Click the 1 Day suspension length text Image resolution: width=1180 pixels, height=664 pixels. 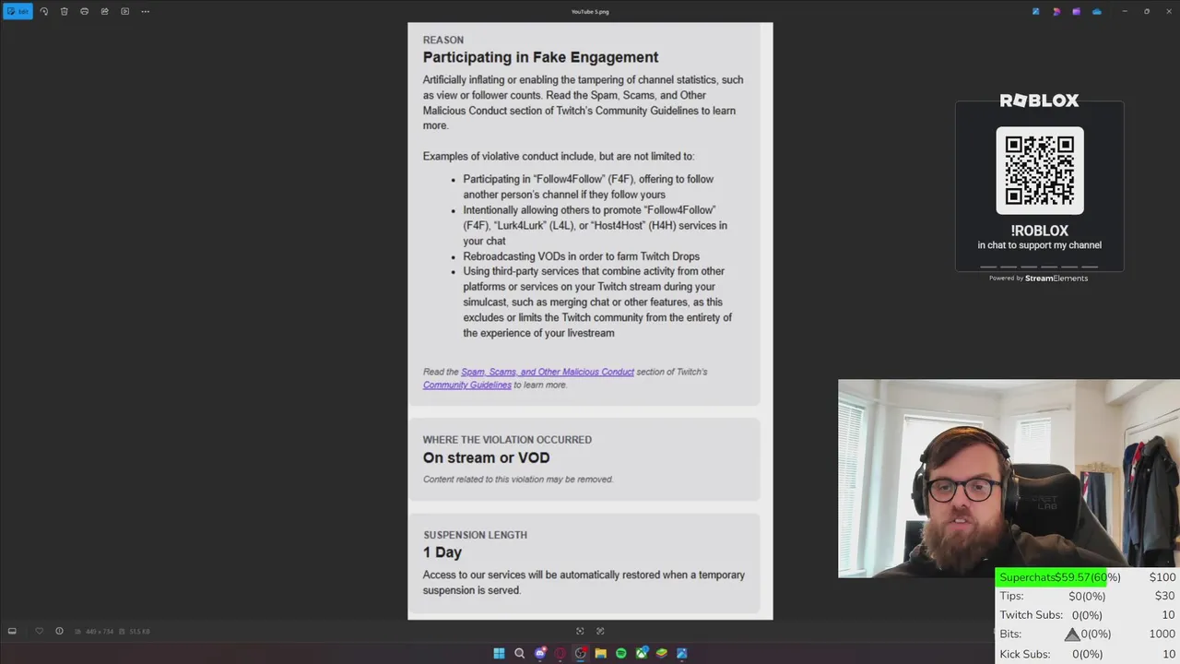tap(442, 552)
